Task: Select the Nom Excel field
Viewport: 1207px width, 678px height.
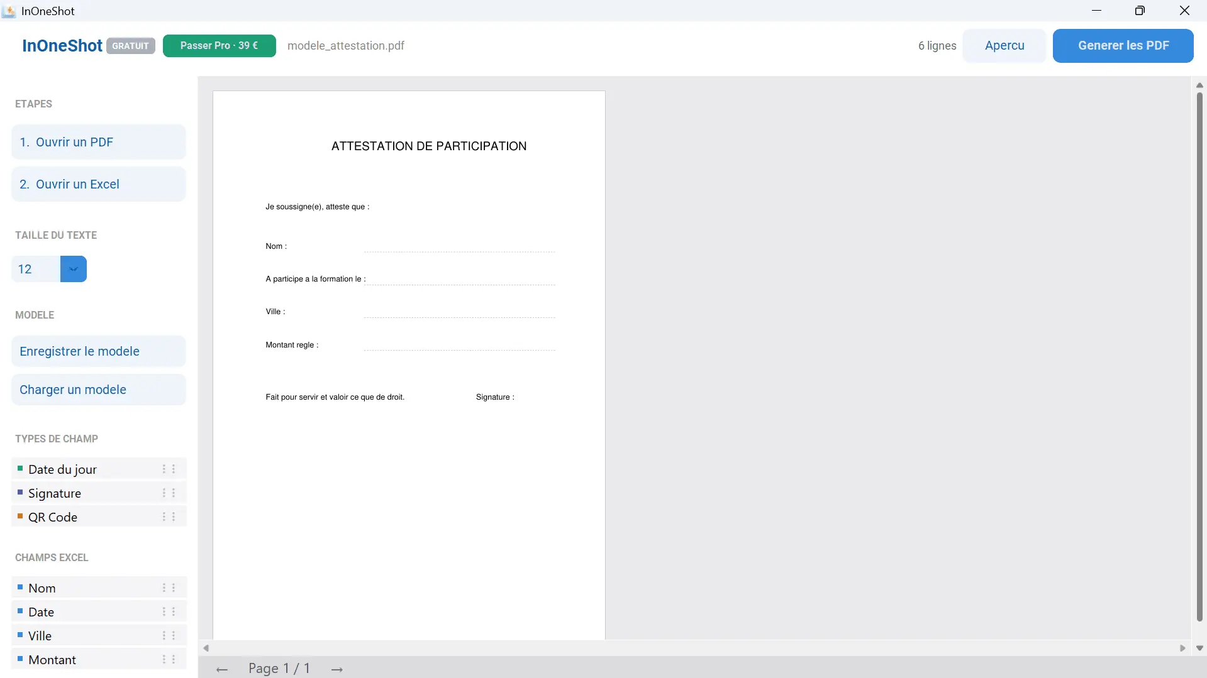Action: point(99,588)
